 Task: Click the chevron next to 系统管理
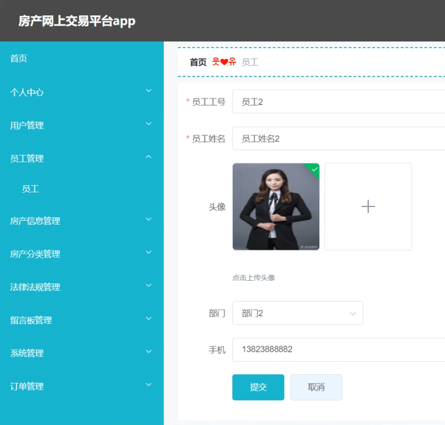148,353
